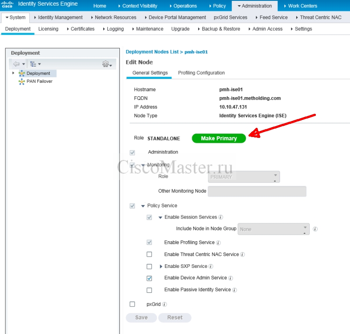Open the Settings tab
Screen dimensions: 350x334
[301, 29]
